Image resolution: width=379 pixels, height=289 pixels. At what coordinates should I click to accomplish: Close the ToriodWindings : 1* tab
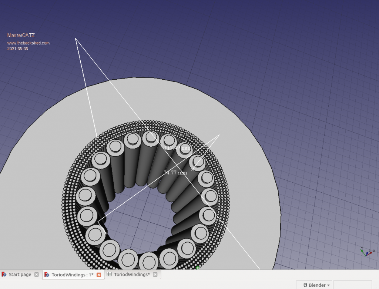[99, 275]
